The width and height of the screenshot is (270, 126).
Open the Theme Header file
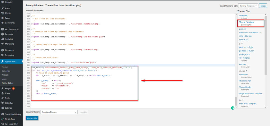(245, 87)
